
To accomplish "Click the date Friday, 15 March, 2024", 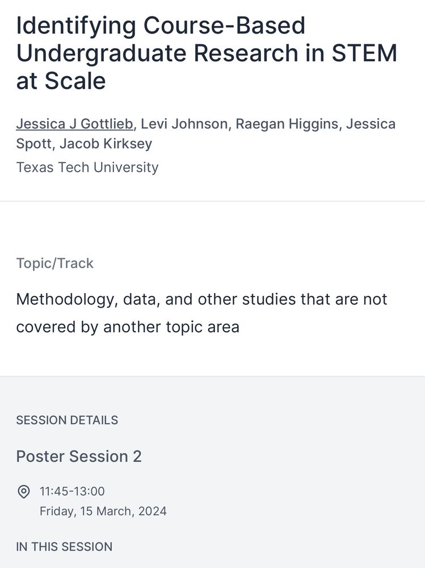I will click(103, 511).
